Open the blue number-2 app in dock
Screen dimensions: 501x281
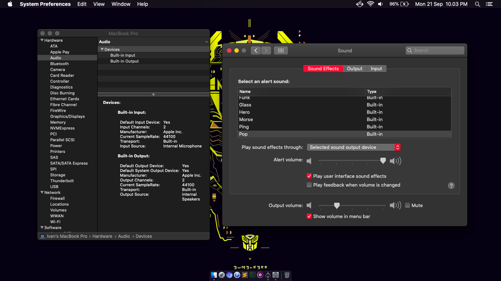[237, 275]
